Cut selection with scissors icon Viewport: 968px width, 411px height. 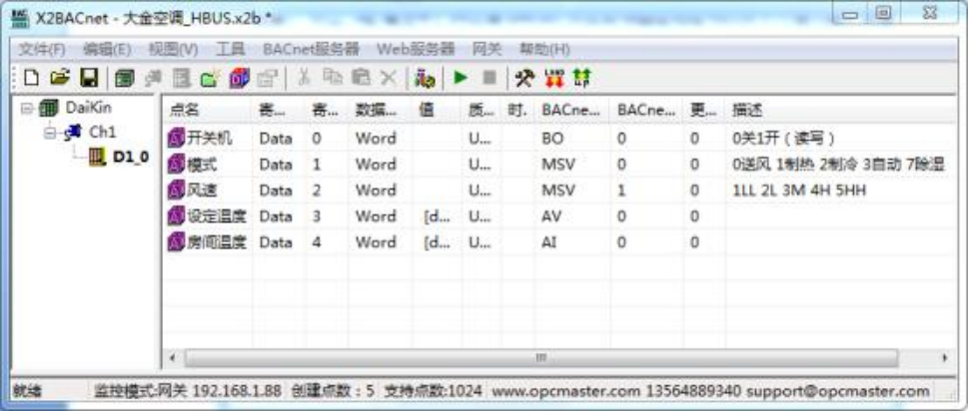tap(303, 78)
